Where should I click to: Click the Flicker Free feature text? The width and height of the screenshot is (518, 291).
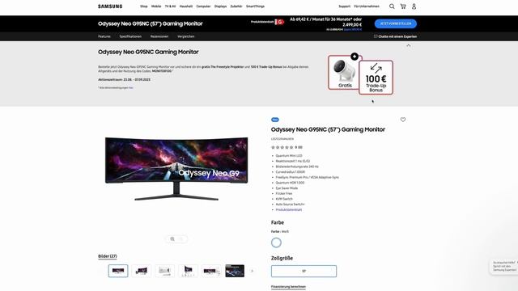pos(284,193)
